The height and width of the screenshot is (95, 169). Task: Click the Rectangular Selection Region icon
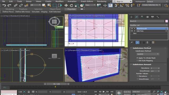pyautogui.click(x=55, y=5)
